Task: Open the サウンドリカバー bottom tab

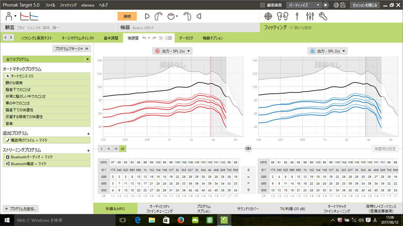Action: 248,209
